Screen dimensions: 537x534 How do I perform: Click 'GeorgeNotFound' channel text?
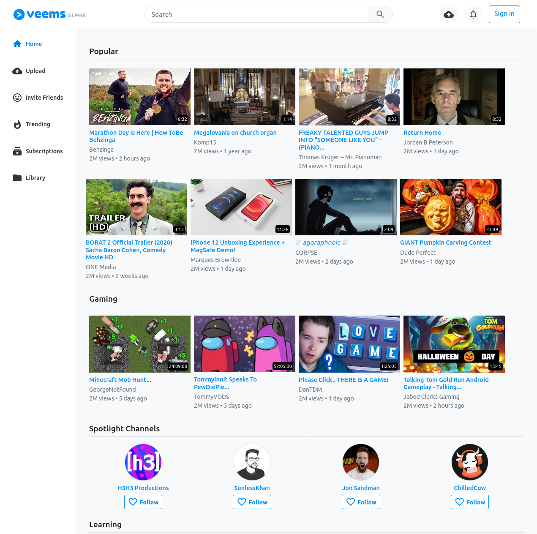click(112, 390)
